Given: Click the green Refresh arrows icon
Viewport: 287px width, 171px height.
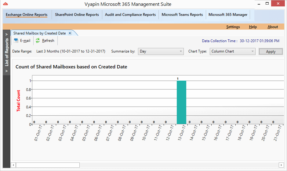Looking at the screenshot, I should pyautogui.click(x=38, y=41).
